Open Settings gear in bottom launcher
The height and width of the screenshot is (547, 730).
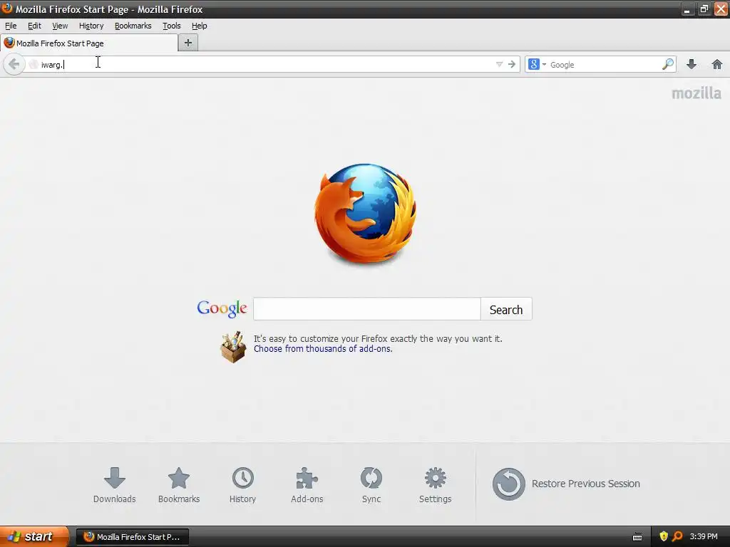[x=436, y=485]
